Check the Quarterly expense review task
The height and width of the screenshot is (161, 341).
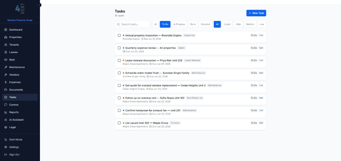point(119,48)
